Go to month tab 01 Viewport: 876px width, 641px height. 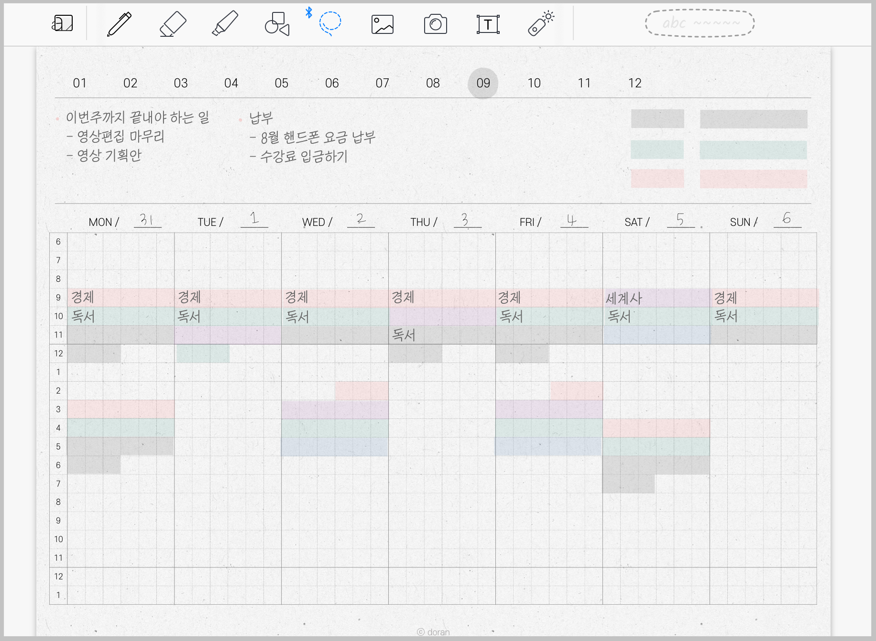click(x=80, y=83)
